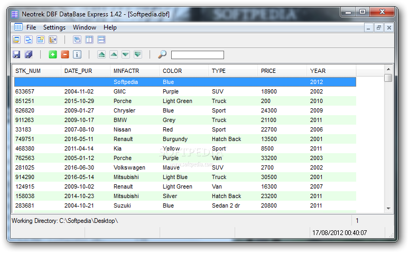Save with the single floppy disk icon
The height and width of the screenshot is (253, 409).
(x=16, y=54)
